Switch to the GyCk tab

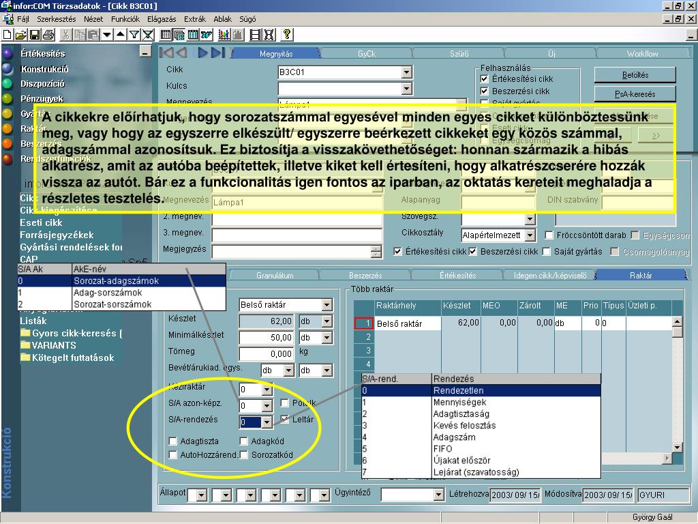point(366,53)
